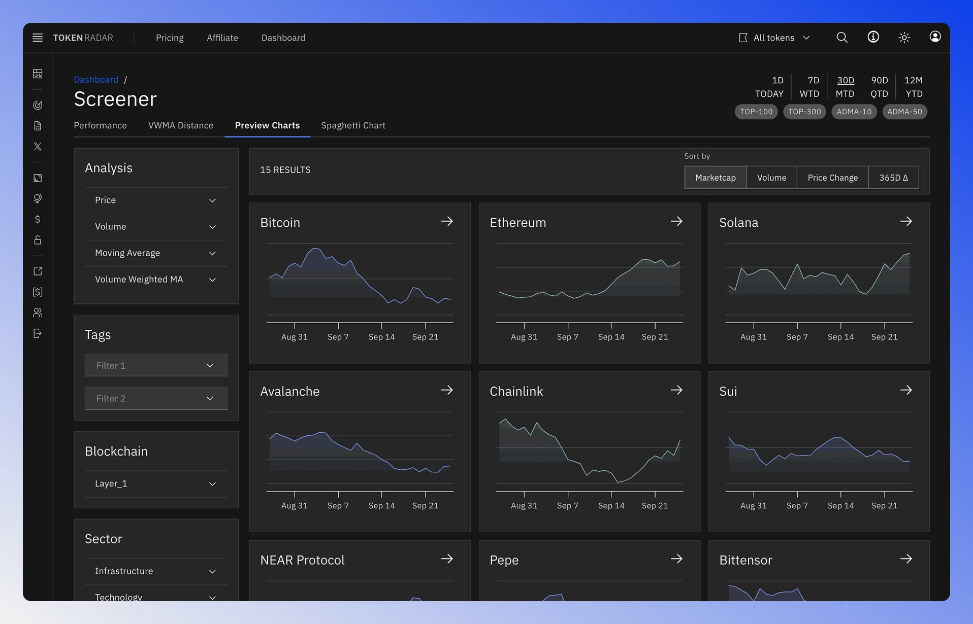
Task: Open NEAR Protocol chart via arrow icon
Action: [x=447, y=559]
